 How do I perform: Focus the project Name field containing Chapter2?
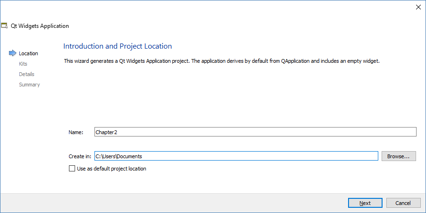[x=255, y=132]
